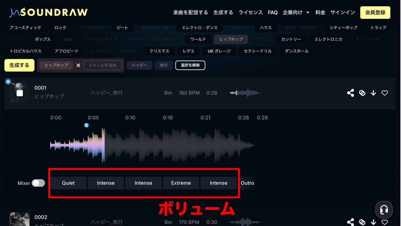The image size is (401, 226).
Task: Select クリスマス genre
Action: pyautogui.click(x=159, y=51)
